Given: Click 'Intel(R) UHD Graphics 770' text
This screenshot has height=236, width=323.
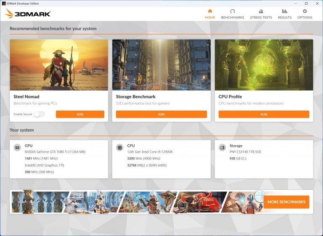Looking at the screenshot, I should (x=44, y=165).
